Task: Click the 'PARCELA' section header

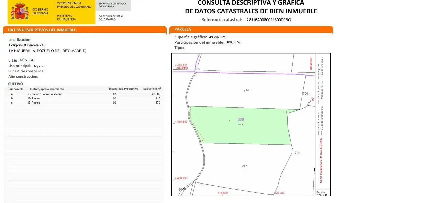Action: click(183, 29)
